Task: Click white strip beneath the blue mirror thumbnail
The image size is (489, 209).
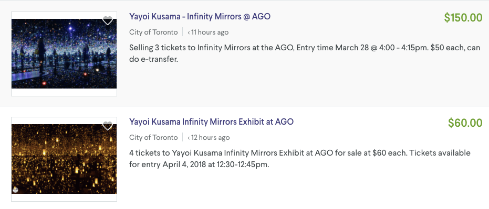Action: click(x=64, y=92)
